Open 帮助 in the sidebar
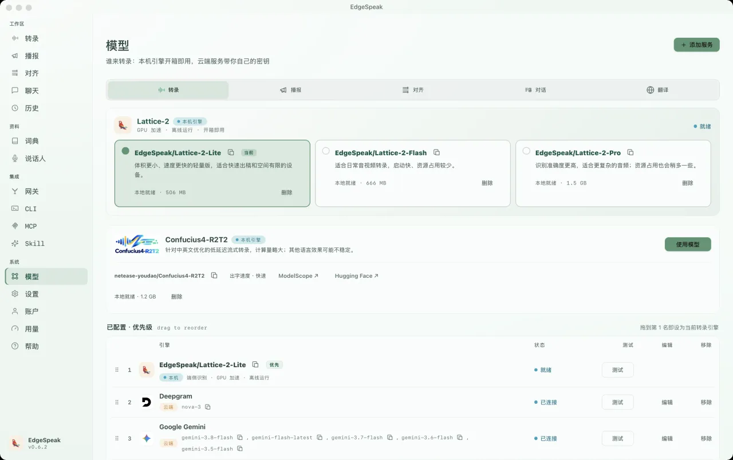The image size is (733, 460). point(46,347)
